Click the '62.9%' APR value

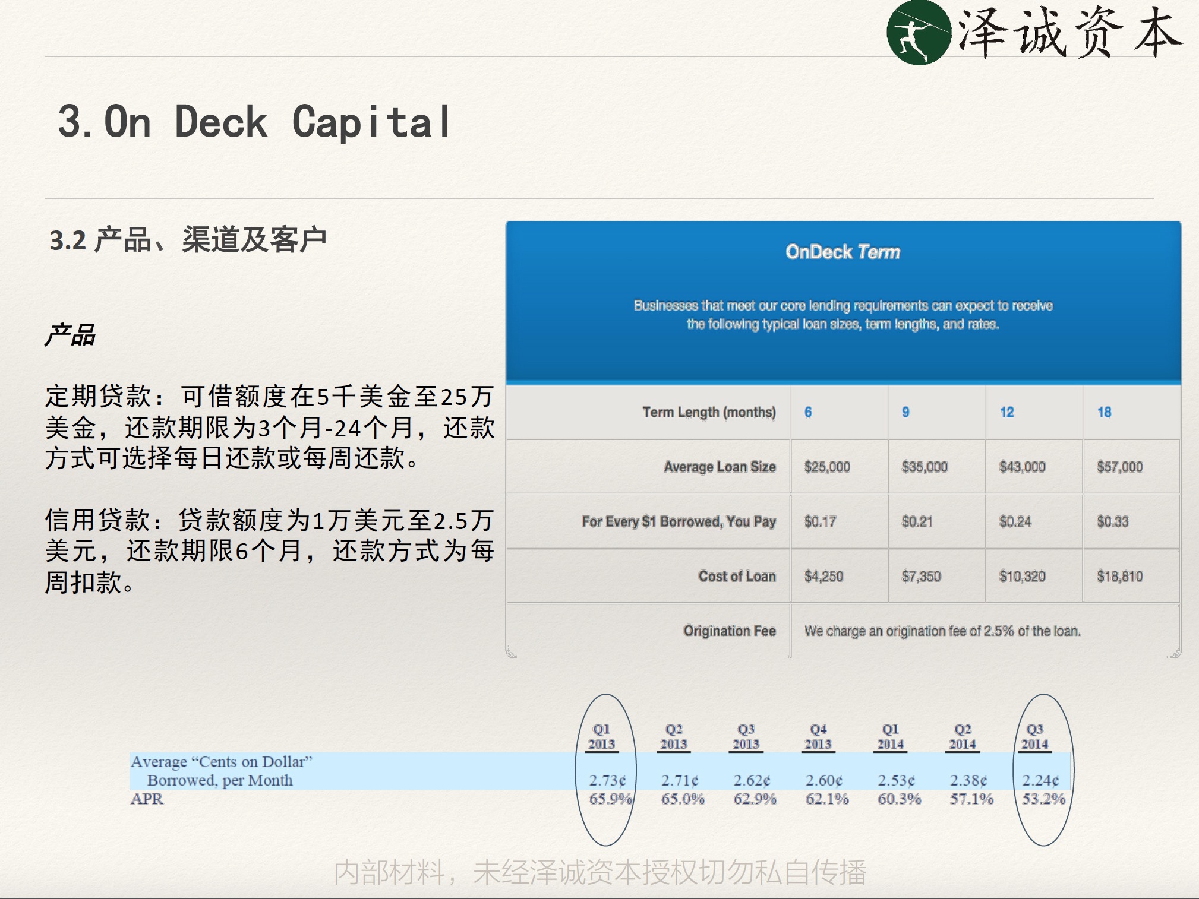[755, 799]
